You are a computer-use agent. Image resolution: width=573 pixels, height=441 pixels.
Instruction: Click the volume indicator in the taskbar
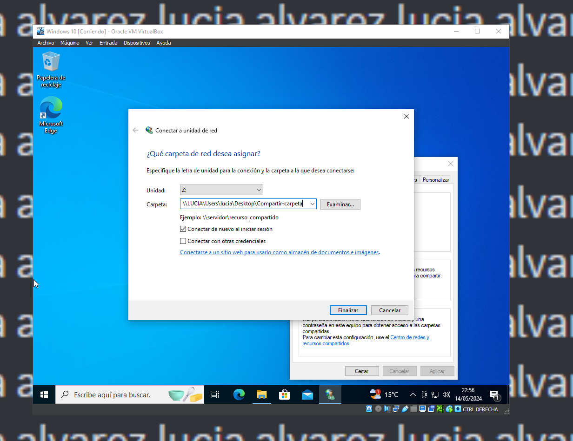[446, 394]
